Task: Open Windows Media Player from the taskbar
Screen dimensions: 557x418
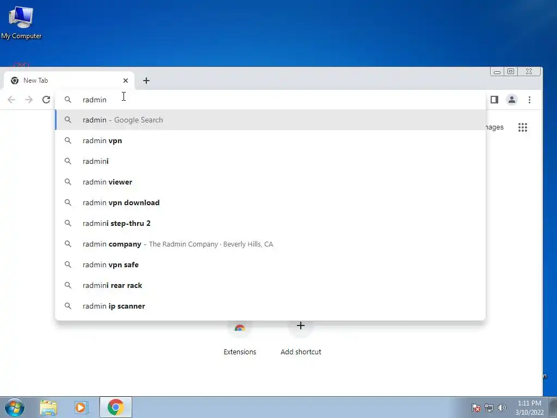Action: click(82, 408)
